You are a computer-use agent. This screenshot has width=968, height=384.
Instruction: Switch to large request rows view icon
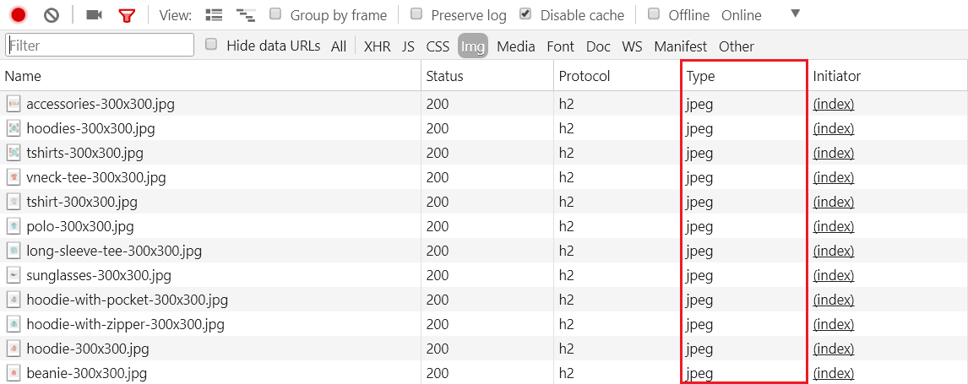[x=215, y=14]
